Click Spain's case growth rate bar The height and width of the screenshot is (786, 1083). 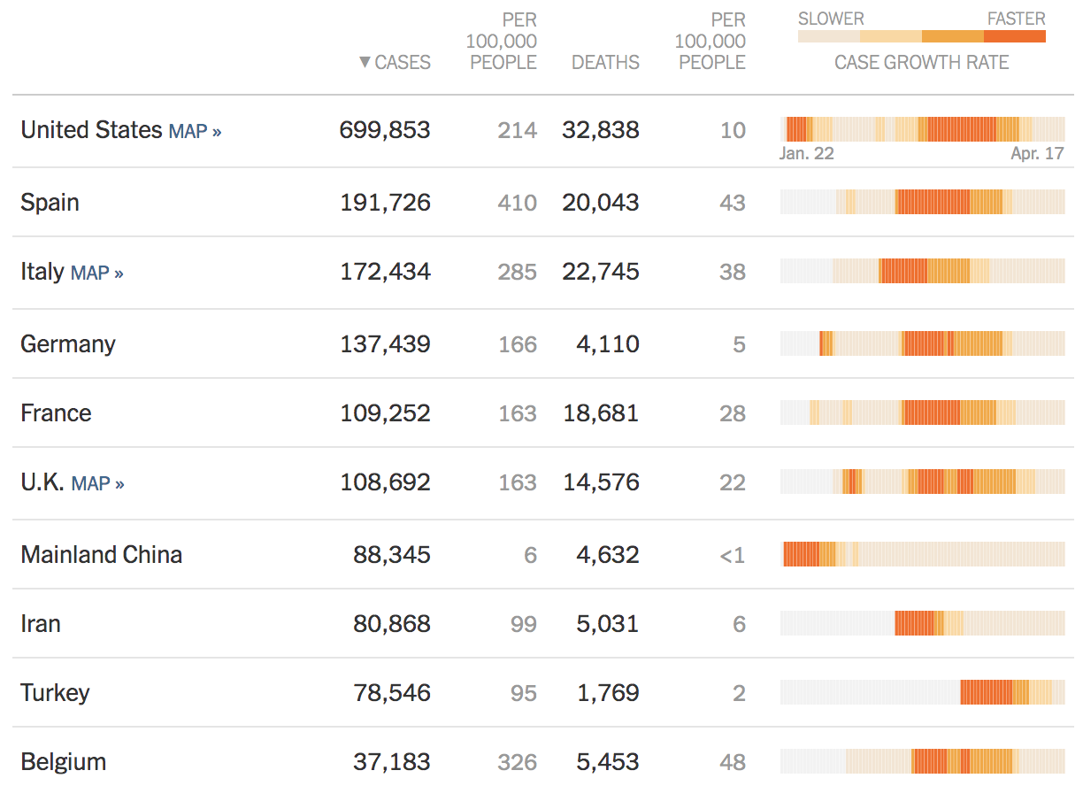pos(922,202)
